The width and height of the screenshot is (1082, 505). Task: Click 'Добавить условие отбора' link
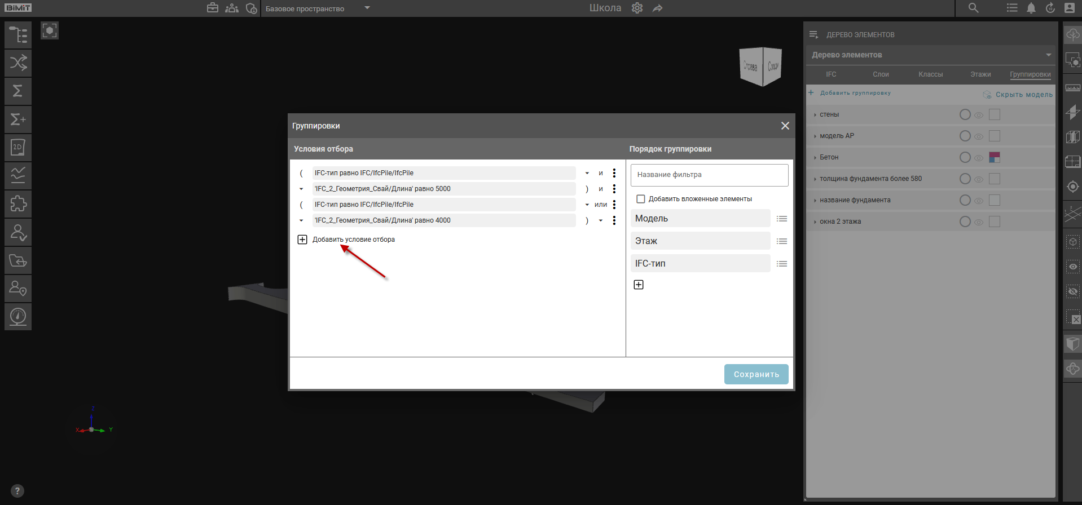pos(353,240)
